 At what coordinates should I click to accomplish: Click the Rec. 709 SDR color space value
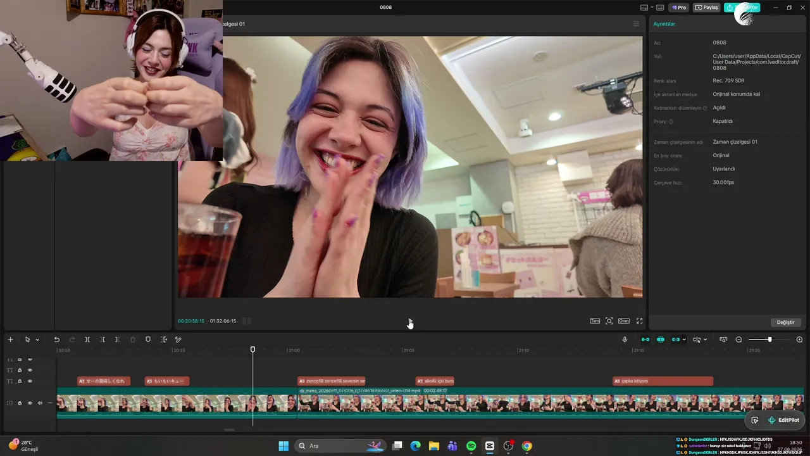[728, 81]
